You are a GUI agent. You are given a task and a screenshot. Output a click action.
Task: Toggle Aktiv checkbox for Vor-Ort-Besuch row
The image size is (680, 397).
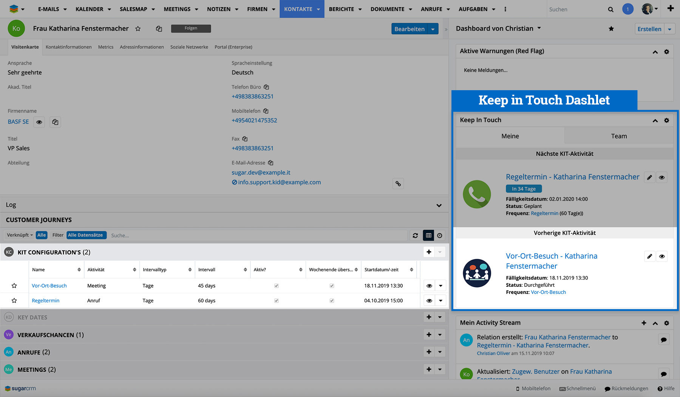pyautogui.click(x=277, y=286)
